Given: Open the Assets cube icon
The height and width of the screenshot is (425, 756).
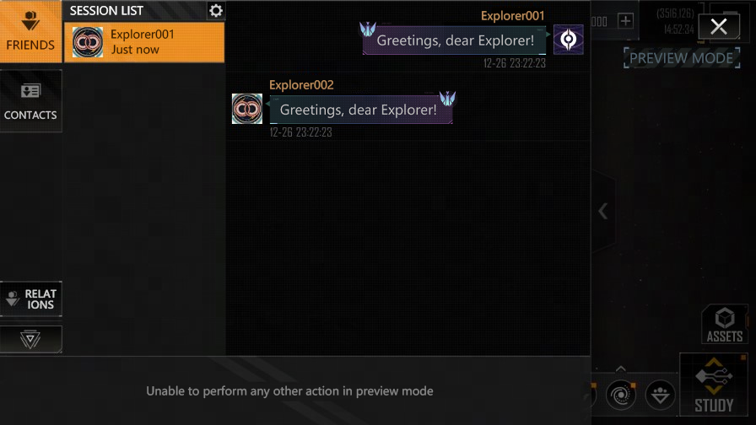Looking at the screenshot, I should [x=724, y=324].
